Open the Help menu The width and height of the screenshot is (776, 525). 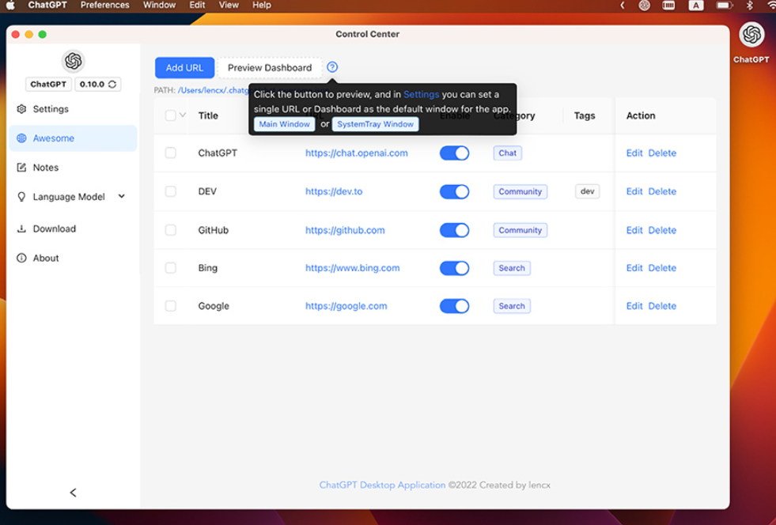tap(262, 5)
